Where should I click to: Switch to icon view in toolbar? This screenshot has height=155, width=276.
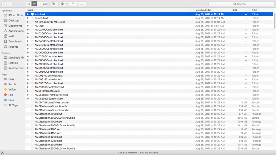click(x=29, y=4)
